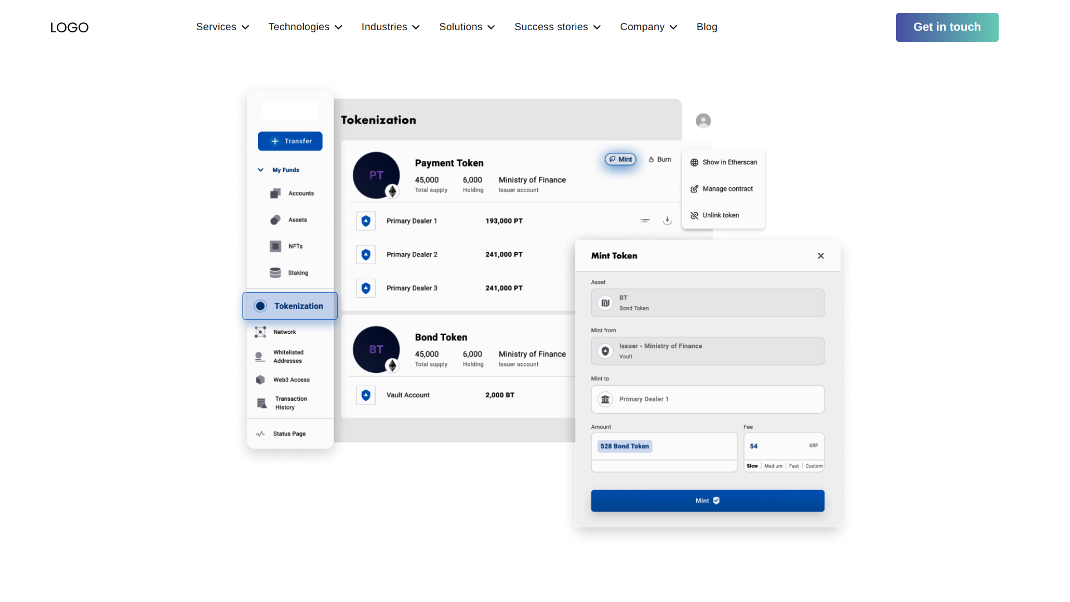Open Transaction History icon
Viewport: 1070px width, 602px height.
261,403
